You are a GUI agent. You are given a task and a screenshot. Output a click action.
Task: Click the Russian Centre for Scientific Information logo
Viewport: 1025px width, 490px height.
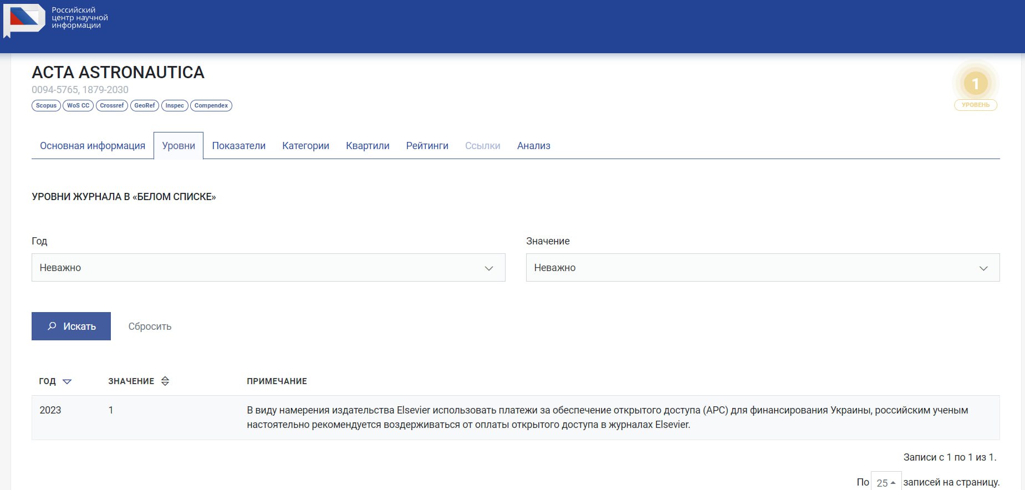coord(24,20)
